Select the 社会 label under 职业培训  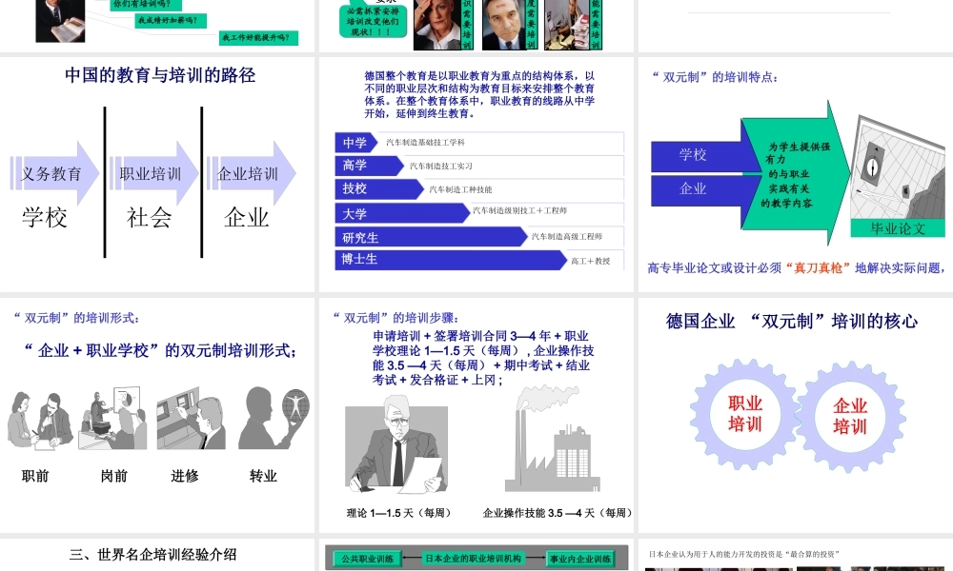[149, 217]
